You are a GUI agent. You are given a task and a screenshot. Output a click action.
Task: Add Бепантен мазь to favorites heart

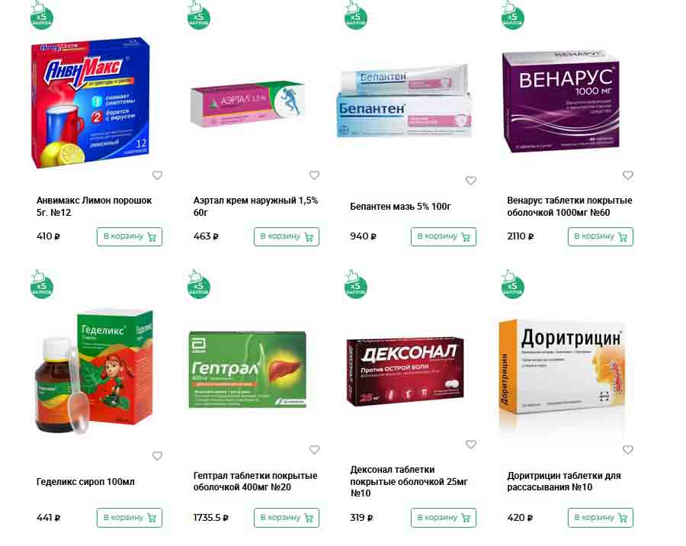pos(471,180)
